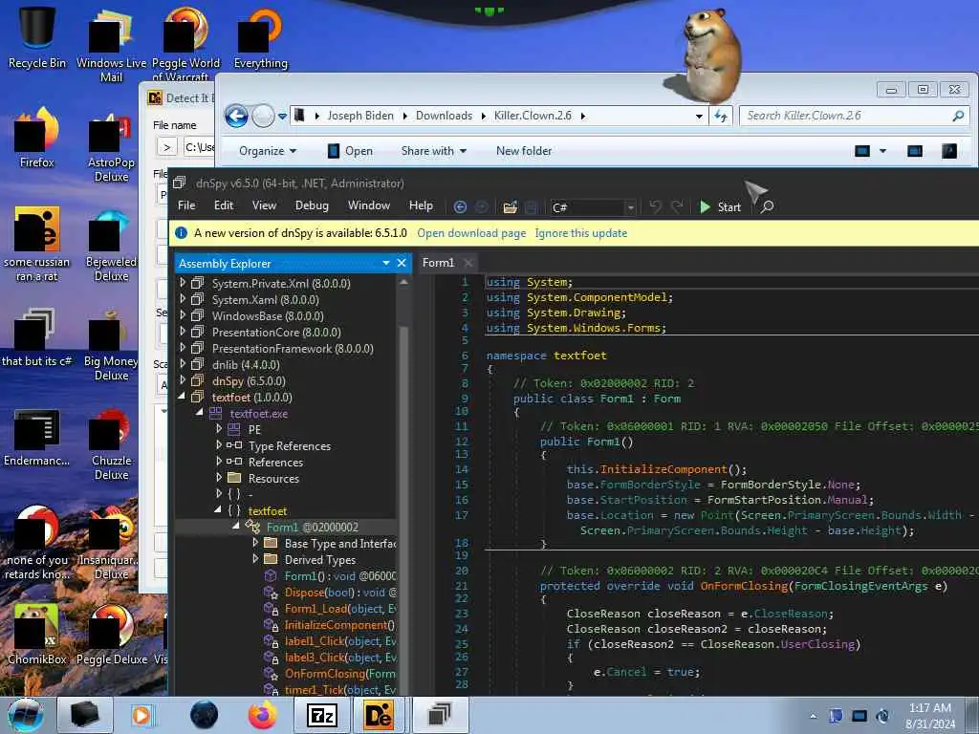The image size is (979, 734).
Task: Expand the Type References node
Action: (x=219, y=445)
